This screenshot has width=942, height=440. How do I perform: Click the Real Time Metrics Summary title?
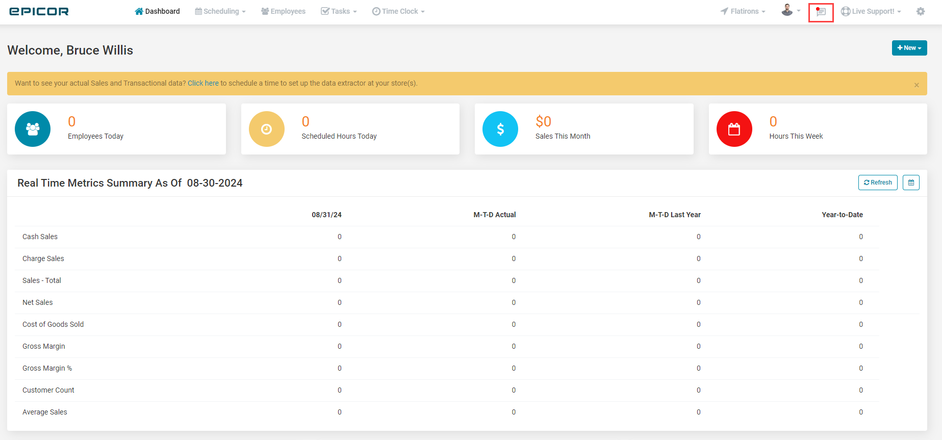click(130, 183)
